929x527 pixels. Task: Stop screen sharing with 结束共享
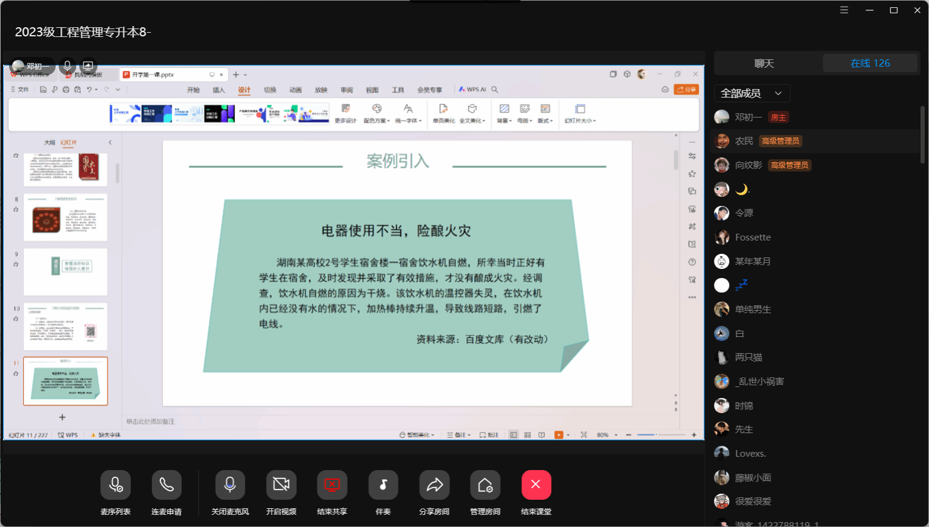click(332, 485)
